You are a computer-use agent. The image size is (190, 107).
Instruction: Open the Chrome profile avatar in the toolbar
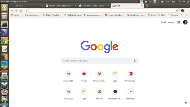click(182, 11)
